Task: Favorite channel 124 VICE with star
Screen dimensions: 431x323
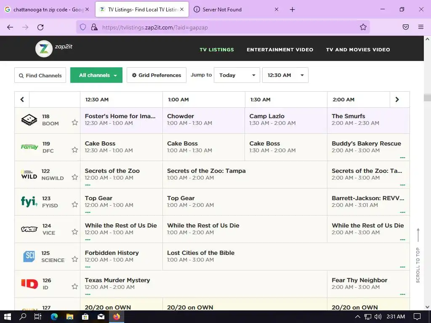Action: pyautogui.click(x=75, y=232)
